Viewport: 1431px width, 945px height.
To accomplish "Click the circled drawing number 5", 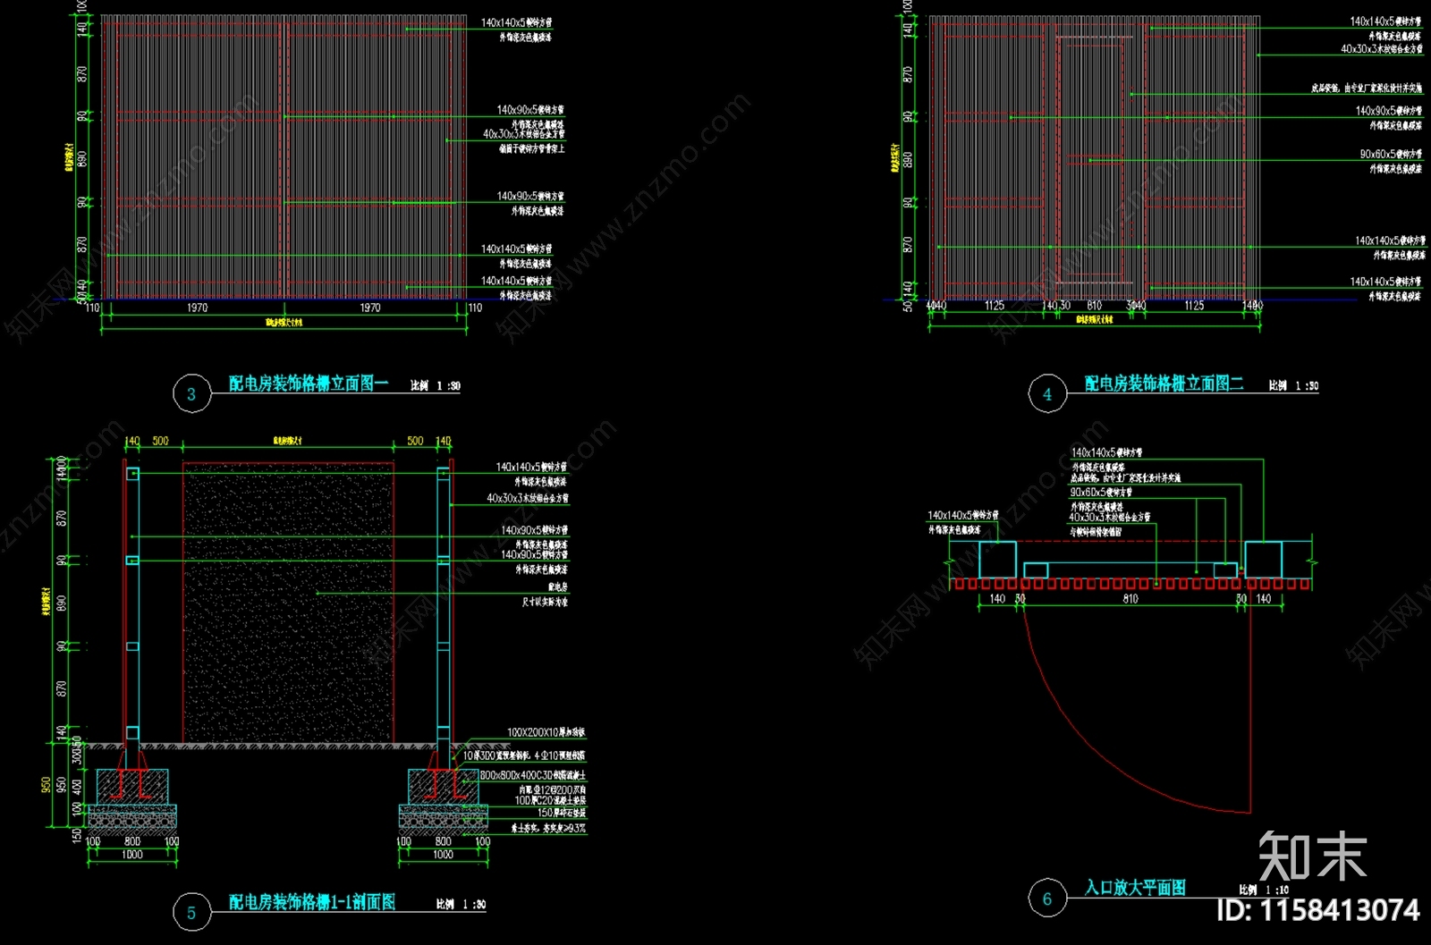I will pyautogui.click(x=191, y=913).
